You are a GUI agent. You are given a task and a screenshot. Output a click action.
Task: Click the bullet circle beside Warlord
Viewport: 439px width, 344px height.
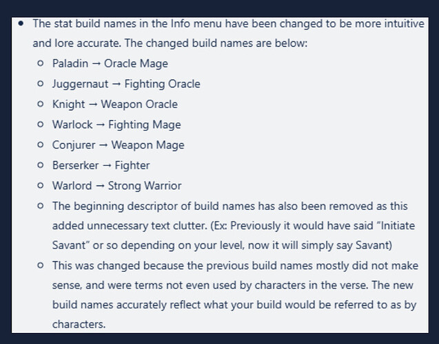pyautogui.click(x=40, y=186)
